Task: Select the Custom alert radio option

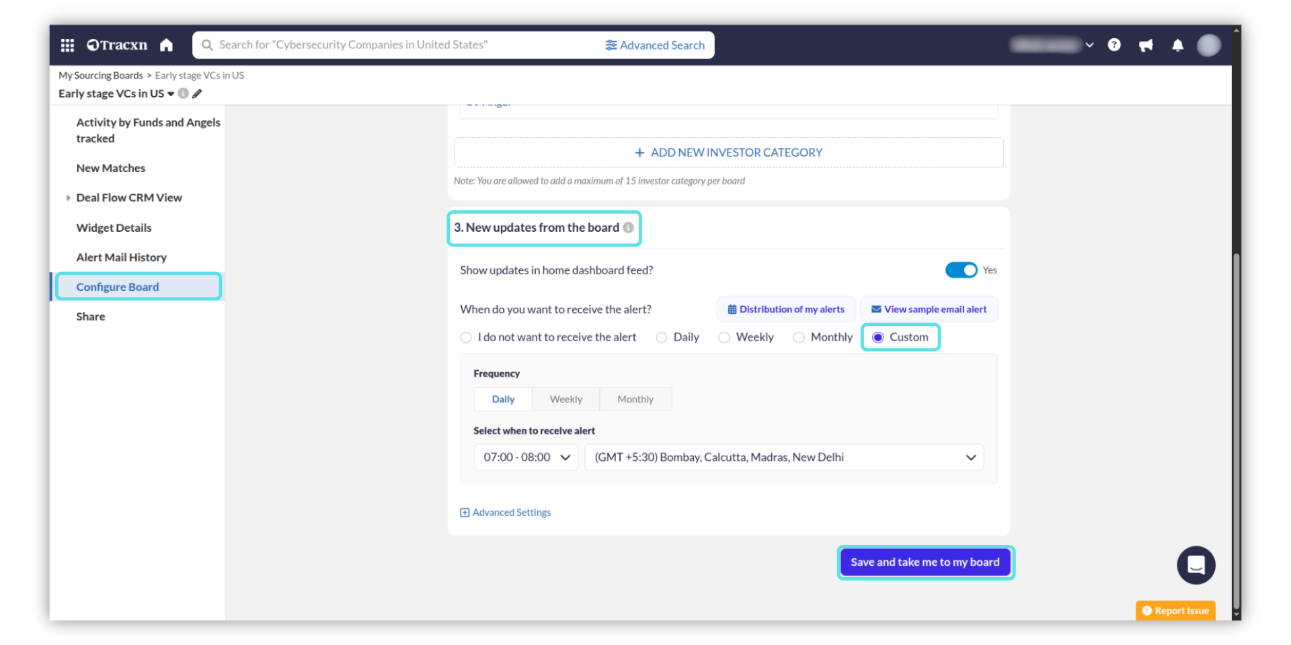Action: tap(878, 337)
